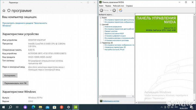Click the Back arrow in NVIDIA toolbar
This screenshot has width=196, height=110.
coord(102,10)
